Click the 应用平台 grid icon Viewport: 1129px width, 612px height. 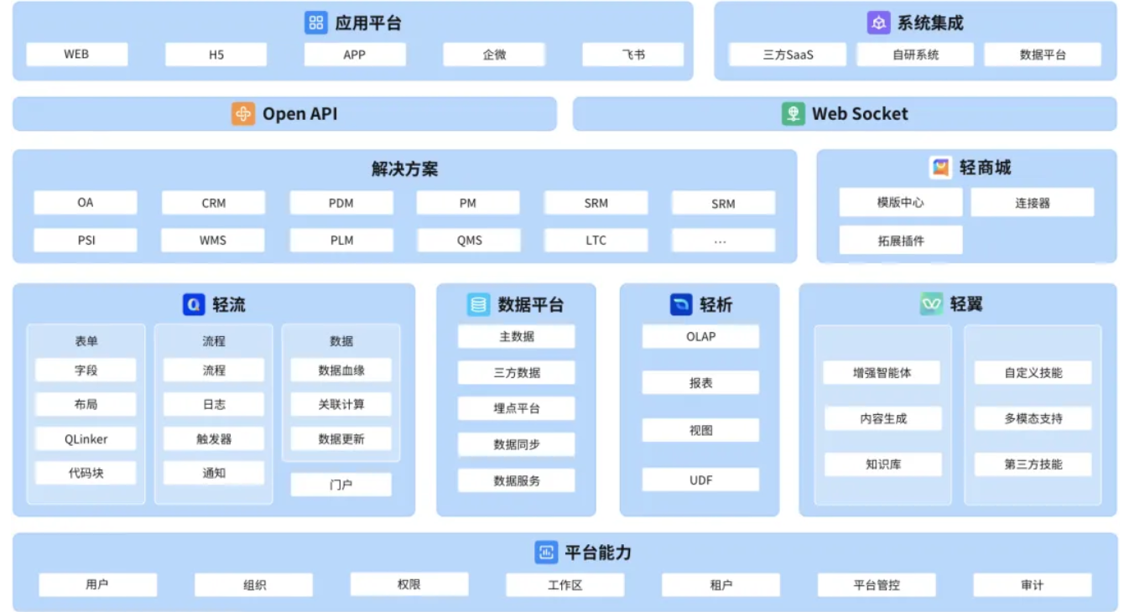click(x=316, y=23)
